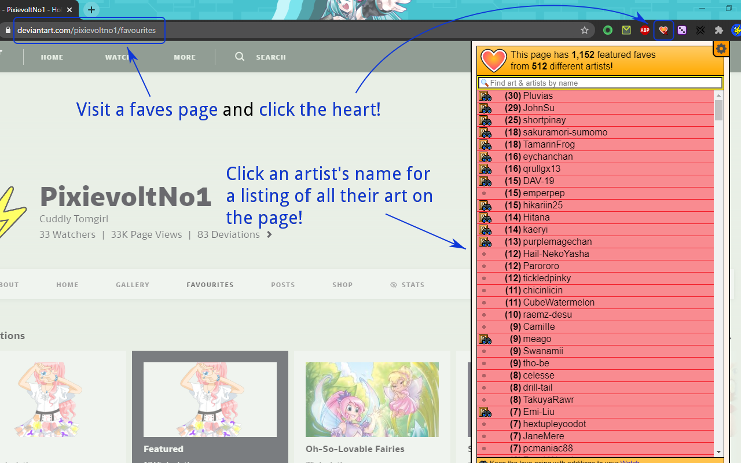Click the SEARCH button in site header
Screen dimensions: 741x463
[261, 57]
